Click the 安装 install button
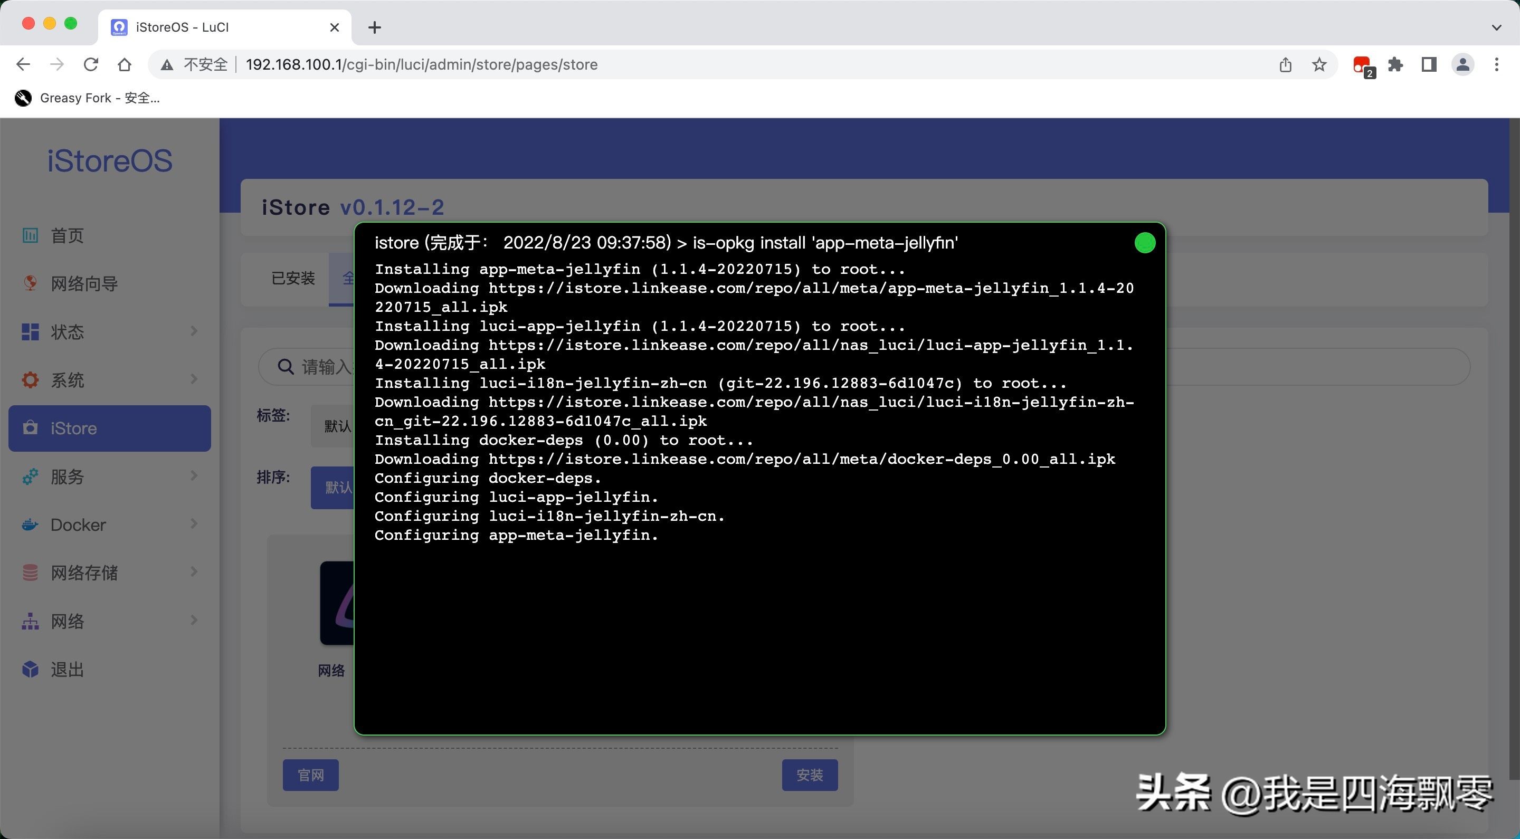 point(809,775)
